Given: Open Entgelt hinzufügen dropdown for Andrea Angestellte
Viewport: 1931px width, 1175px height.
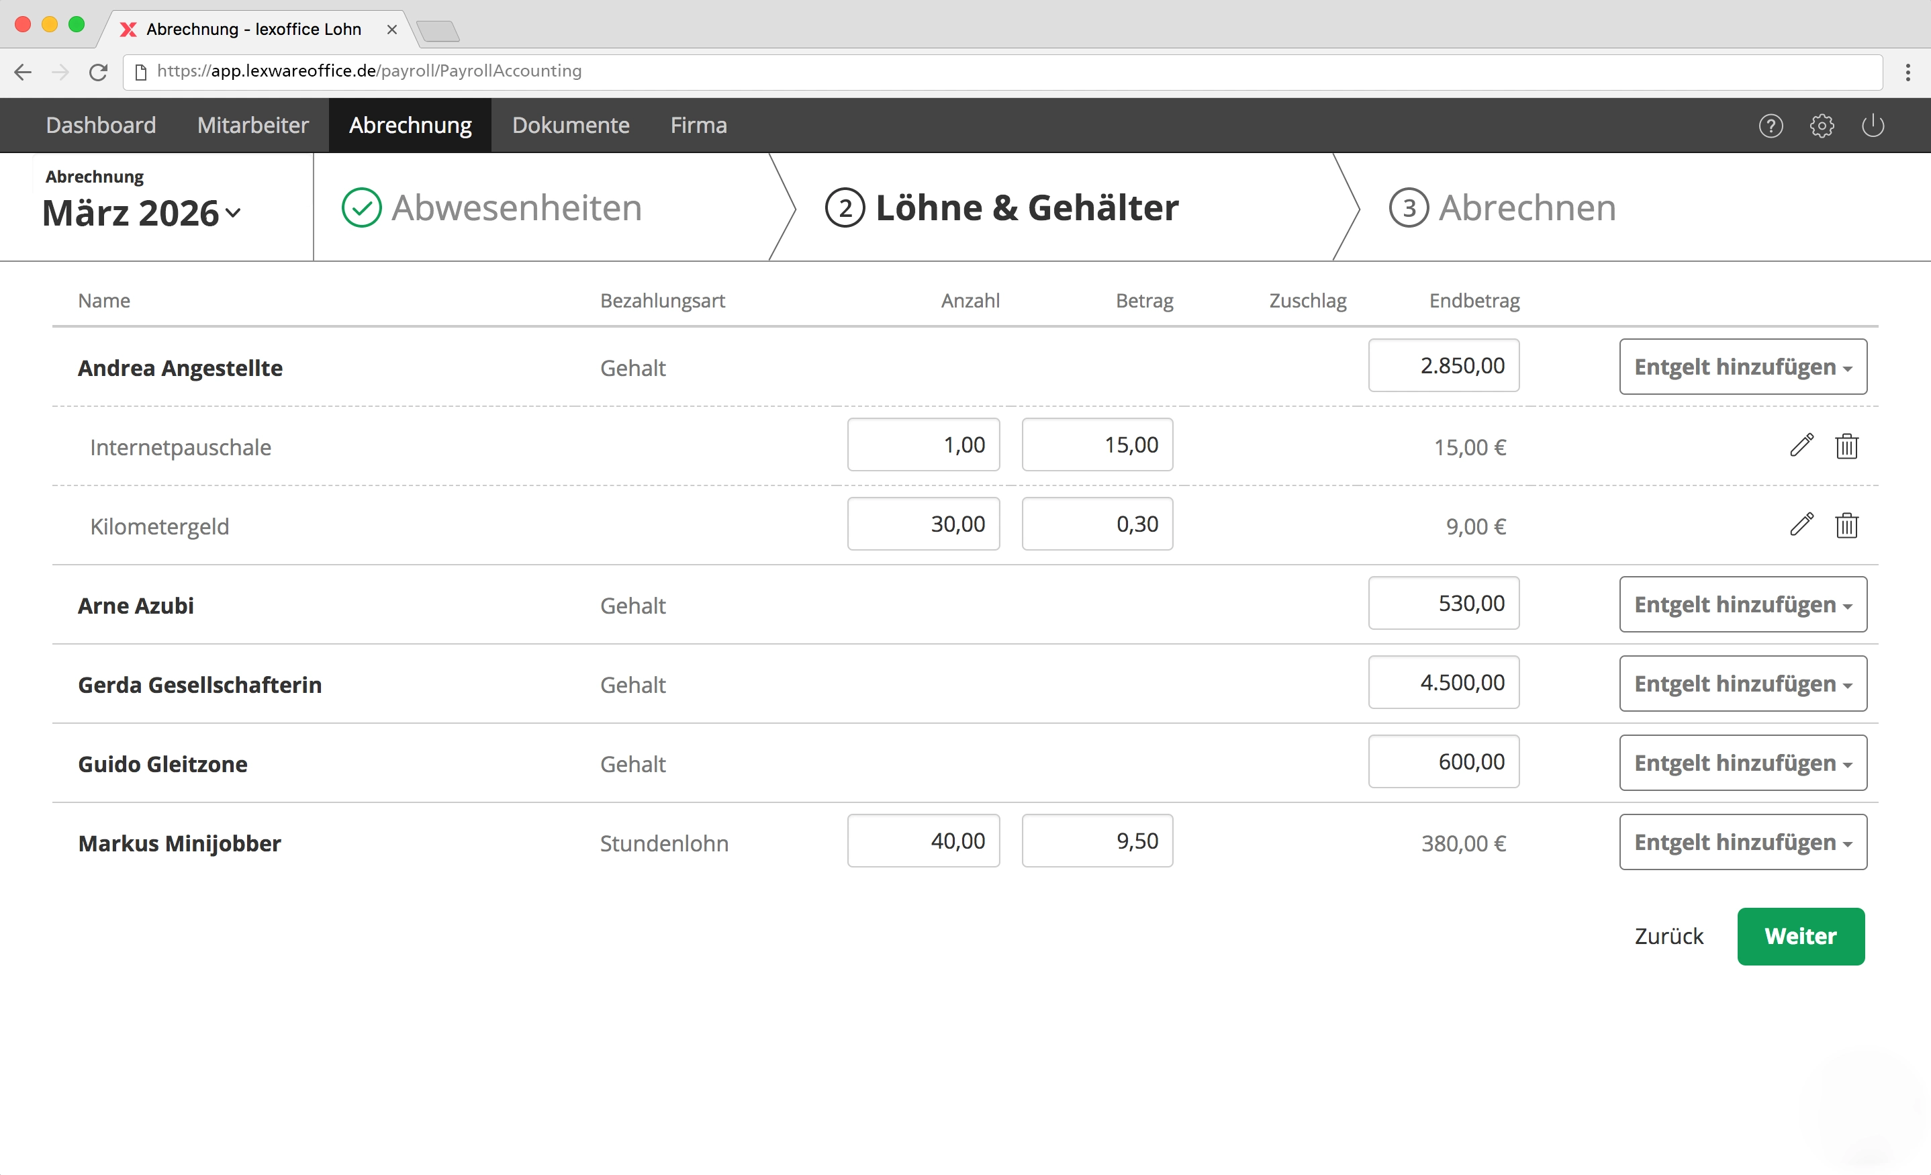Looking at the screenshot, I should [x=1742, y=367].
